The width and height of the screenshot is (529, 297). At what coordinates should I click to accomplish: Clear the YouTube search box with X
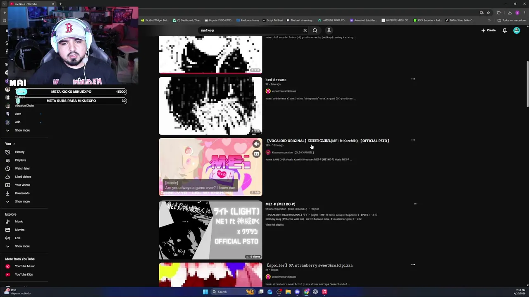[x=305, y=31]
